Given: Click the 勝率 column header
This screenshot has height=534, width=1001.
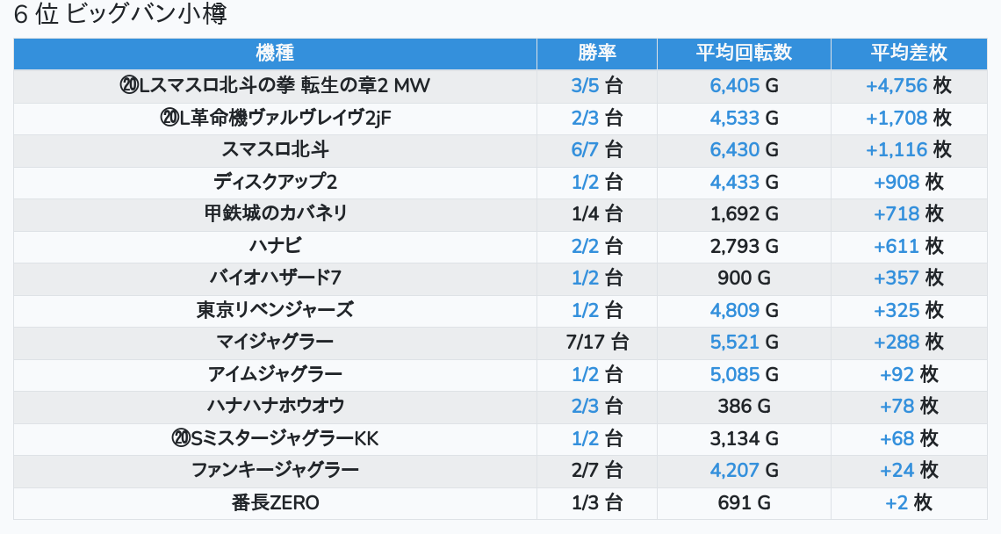Looking at the screenshot, I should 597,53.
